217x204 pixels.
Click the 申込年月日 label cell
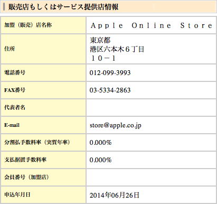click(x=43, y=194)
